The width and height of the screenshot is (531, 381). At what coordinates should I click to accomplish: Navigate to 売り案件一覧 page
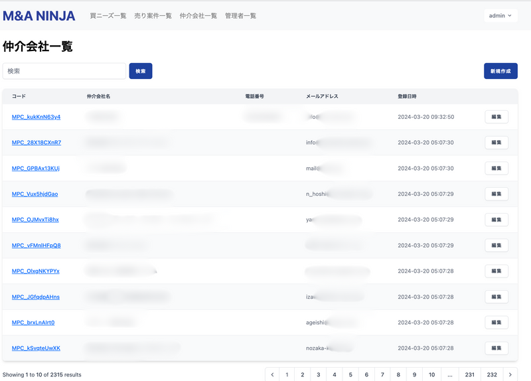pos(153,15)
